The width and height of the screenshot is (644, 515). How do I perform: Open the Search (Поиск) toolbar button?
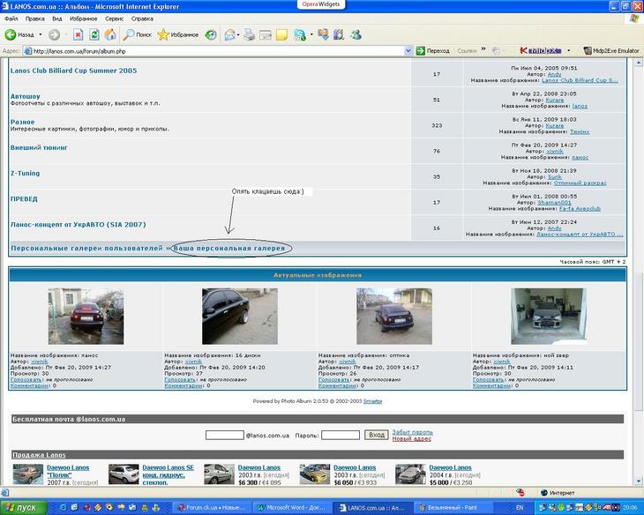tap(137, 34)
